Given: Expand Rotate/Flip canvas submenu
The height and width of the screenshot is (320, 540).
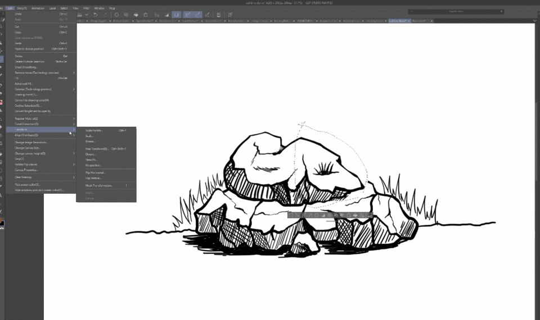Looking at the screenshot, I should point(41,164).
